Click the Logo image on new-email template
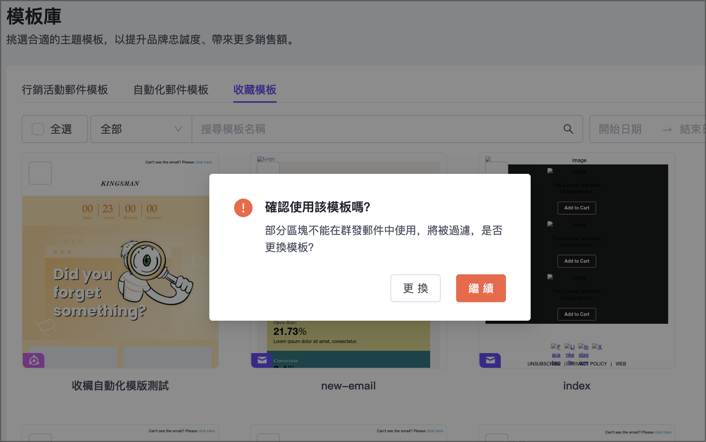The width and height of the screenshot is (706, 442). 266,159
